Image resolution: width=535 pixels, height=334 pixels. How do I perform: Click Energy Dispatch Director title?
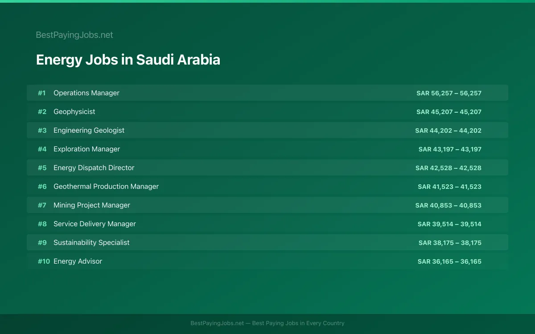click(x=94, y=168)
